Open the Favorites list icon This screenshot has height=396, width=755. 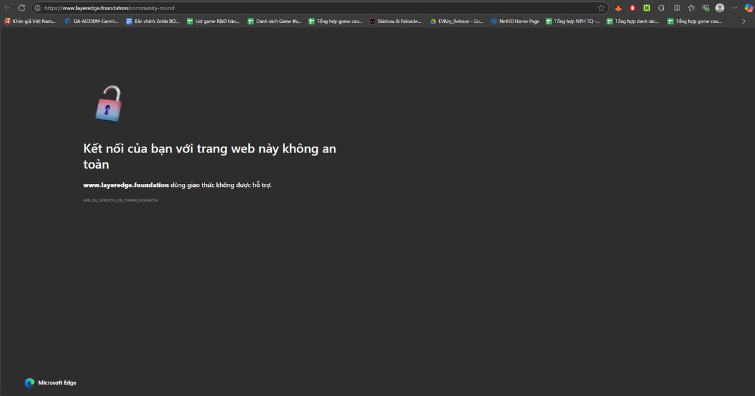pos(691,8)
